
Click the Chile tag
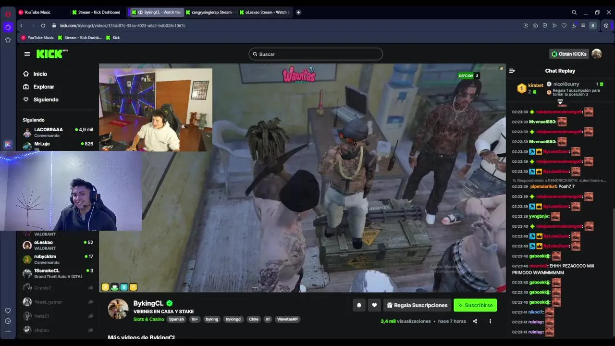[x=254, y=319]
